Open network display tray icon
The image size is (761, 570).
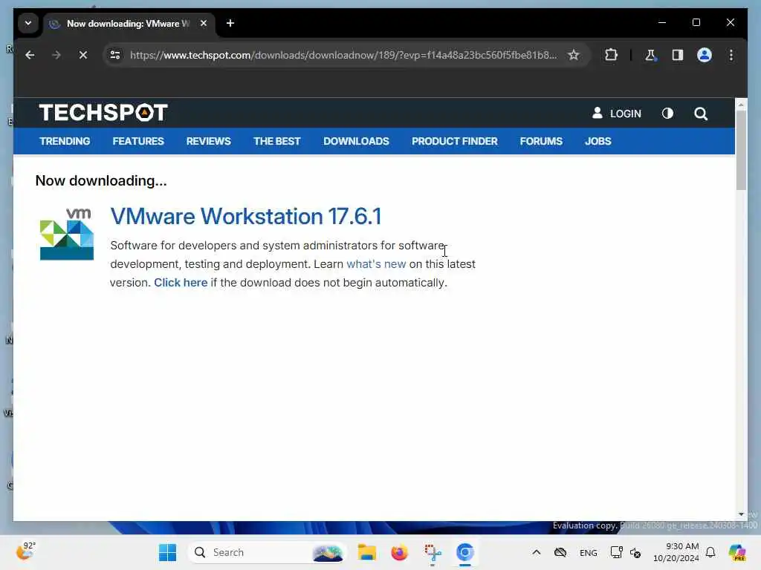(x=616, y=552)
